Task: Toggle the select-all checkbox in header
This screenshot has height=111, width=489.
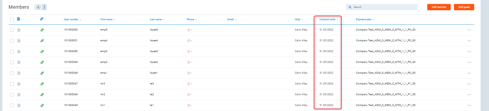Action: (12, 19)
